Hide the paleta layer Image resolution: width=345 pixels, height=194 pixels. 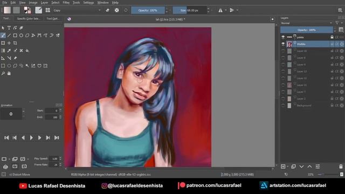(283, 37)
